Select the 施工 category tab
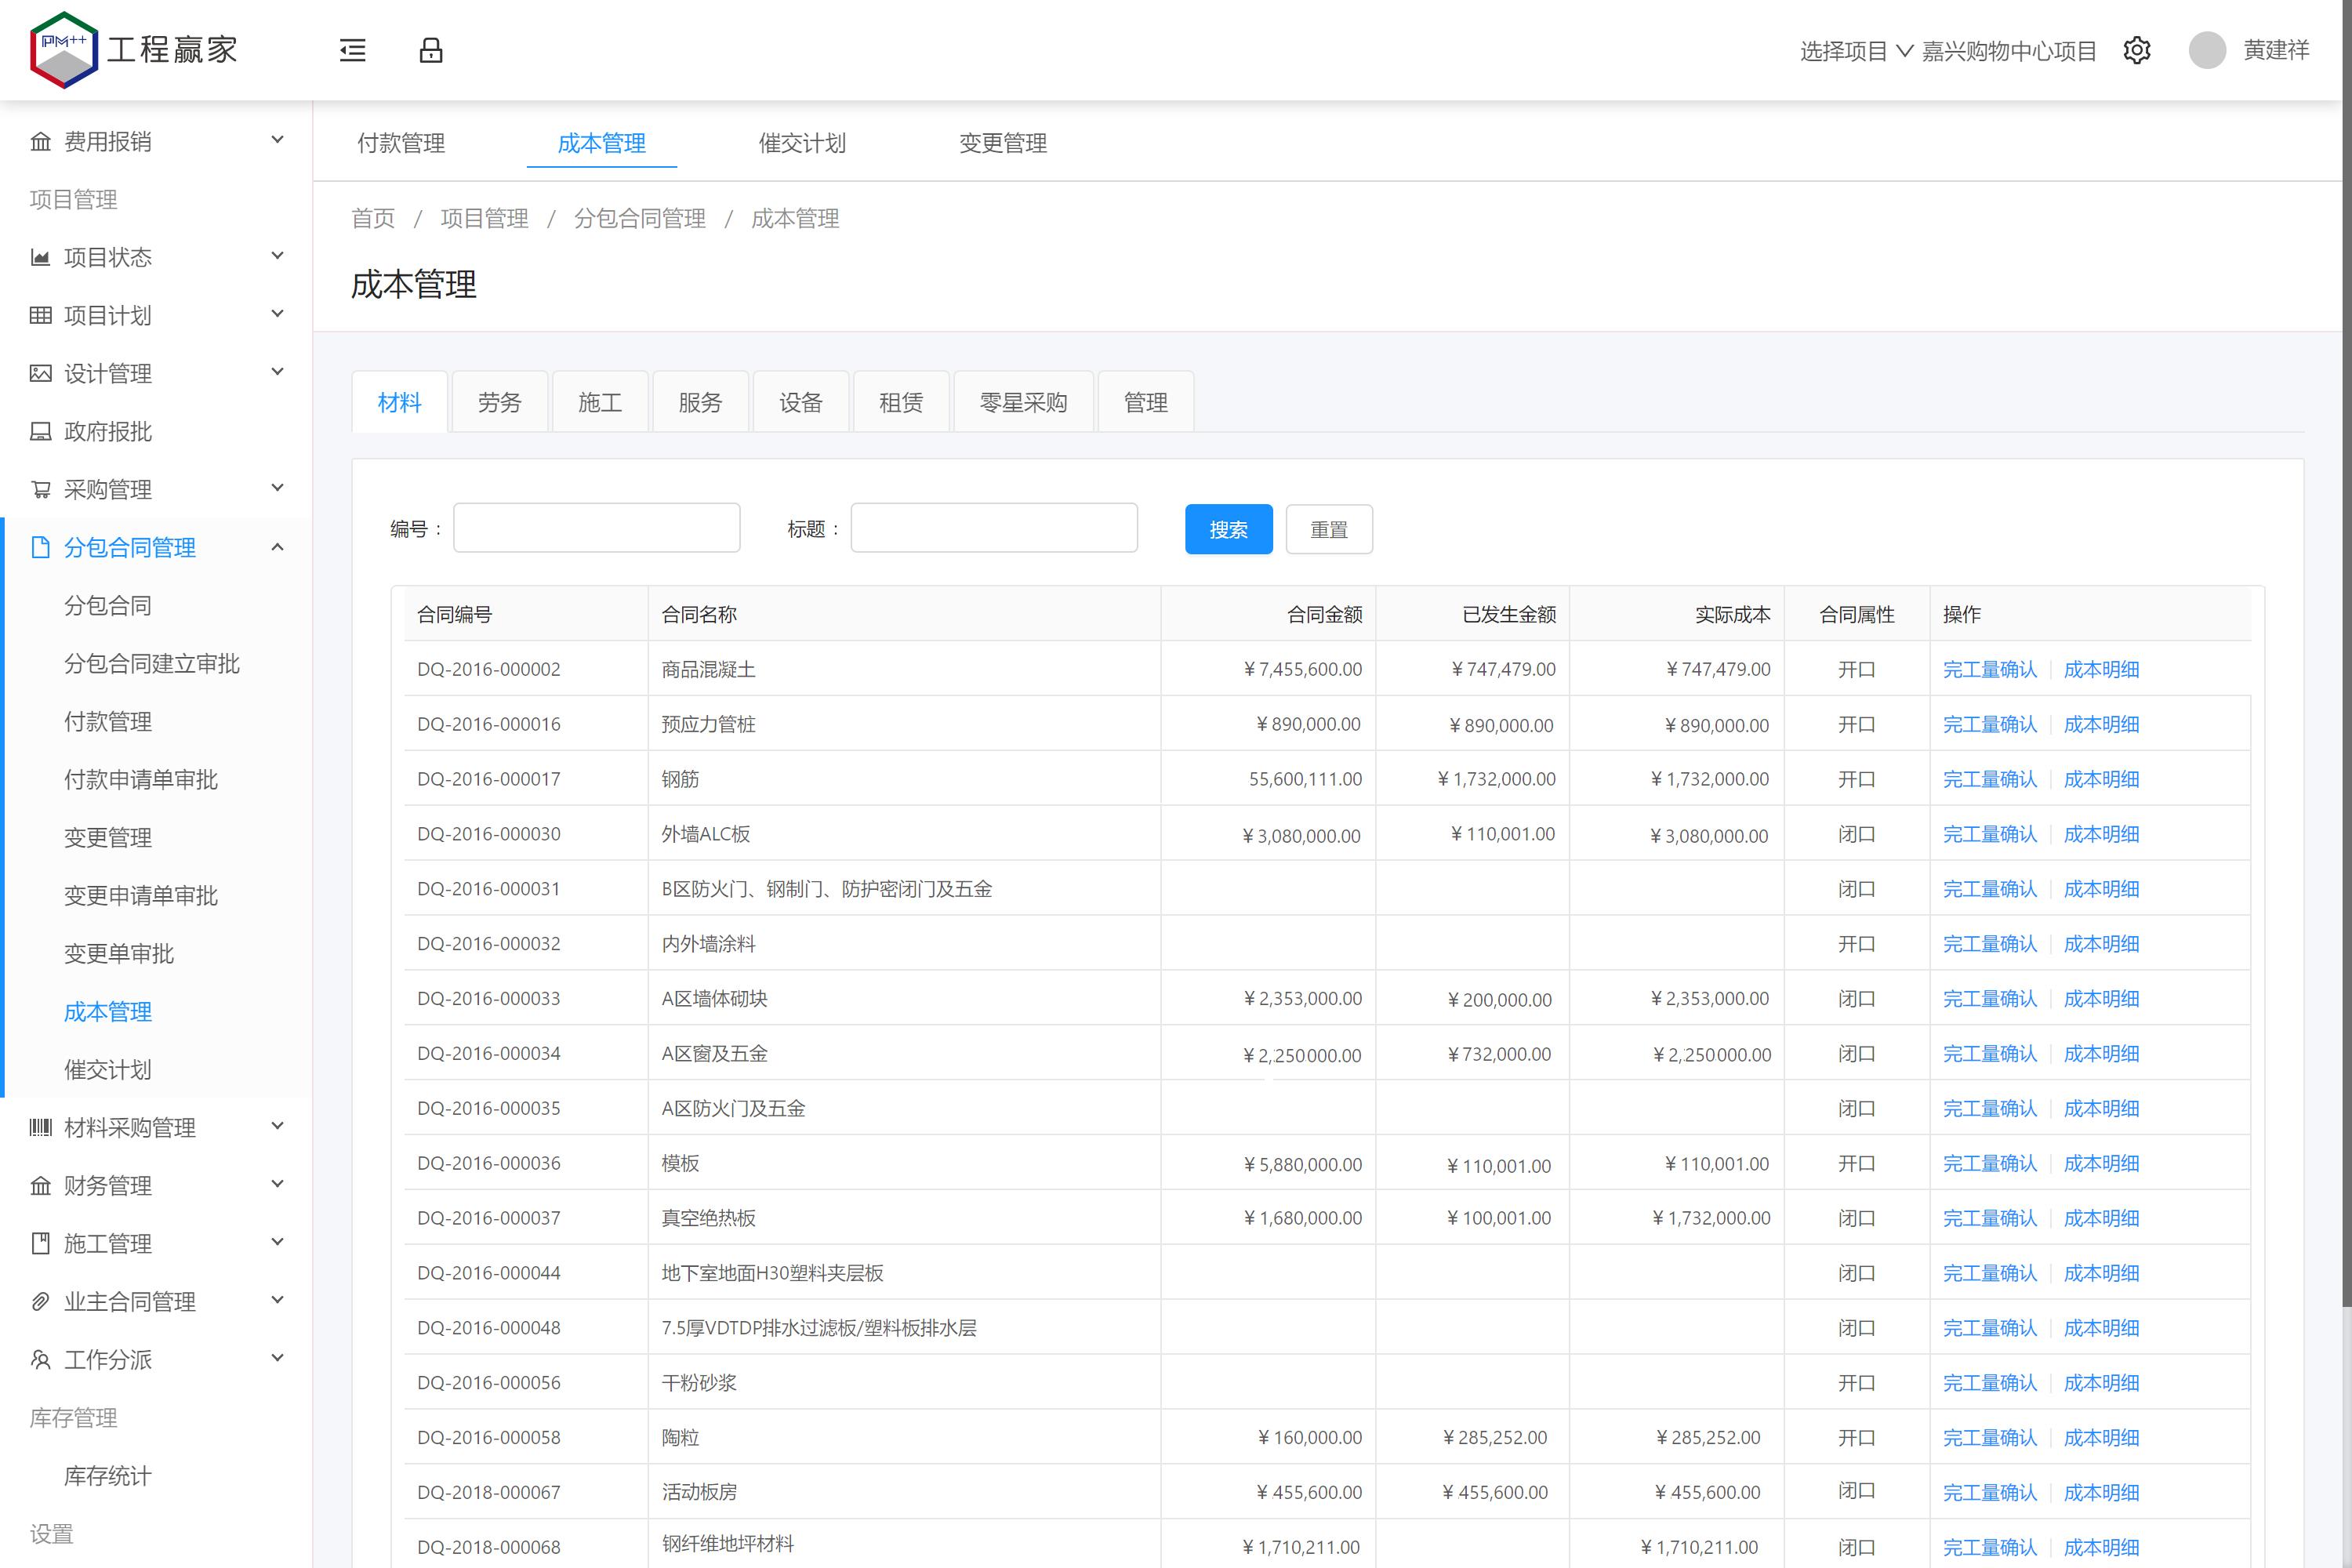Viewport: 2352px width, 1568px height. [x=600, y=402]
